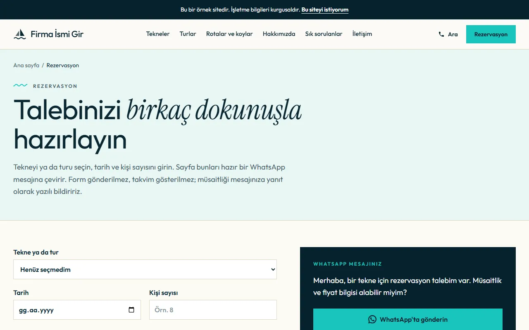Screen dimensions: 529x330
Task: Click the WhatsApp icon on the send button
Action: (x=372, y=319)
